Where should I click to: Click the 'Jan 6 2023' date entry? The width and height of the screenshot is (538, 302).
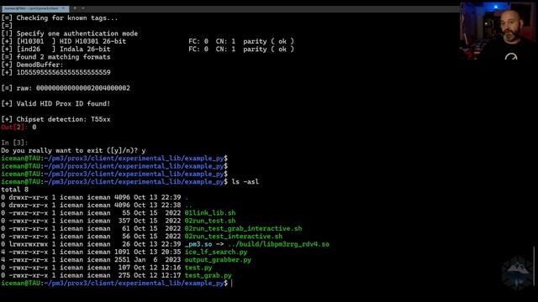click(x=157, y=260)
